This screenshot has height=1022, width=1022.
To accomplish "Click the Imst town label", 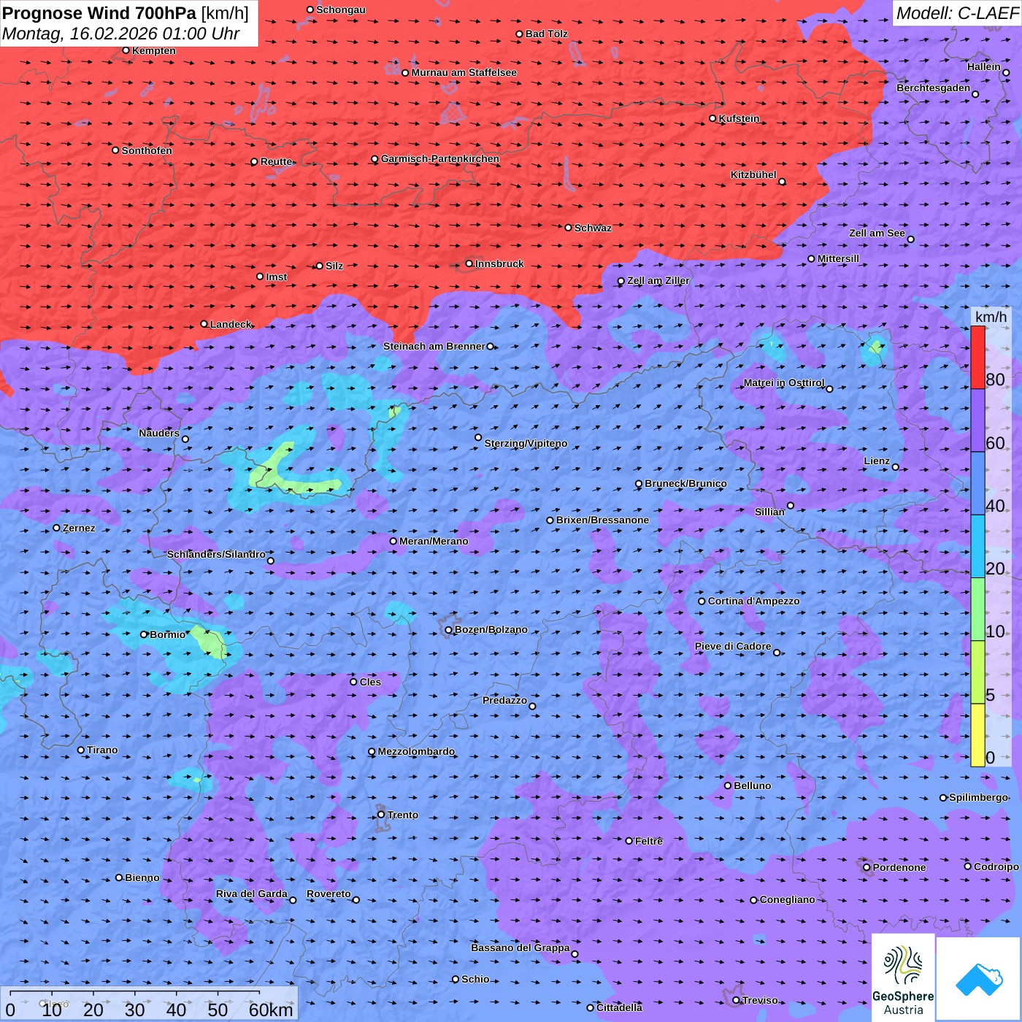I will (x=276, y=277).
